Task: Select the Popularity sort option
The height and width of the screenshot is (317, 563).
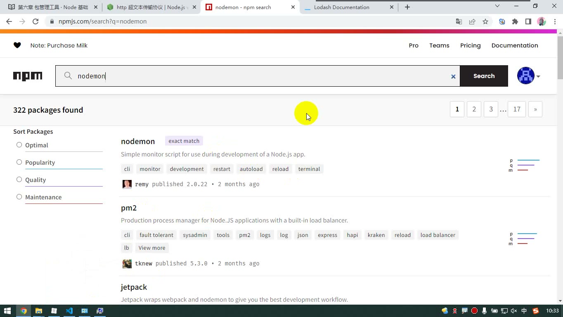Action: tap(19, 162)
